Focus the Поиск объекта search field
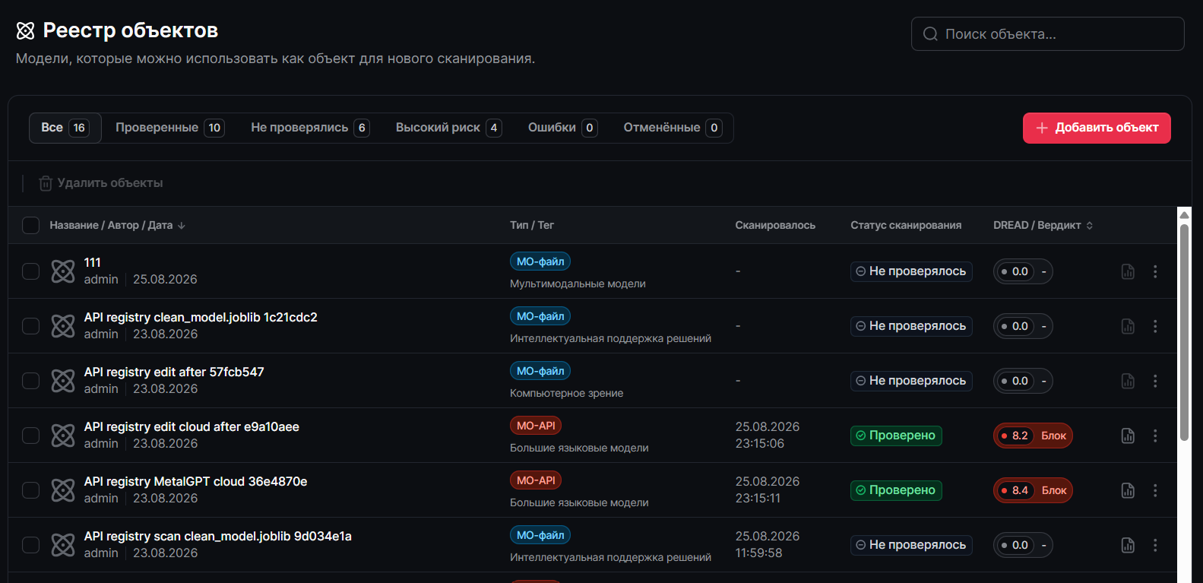Image resolution: width=1203 pixels, height=583 pixels. click(1047, 34)
